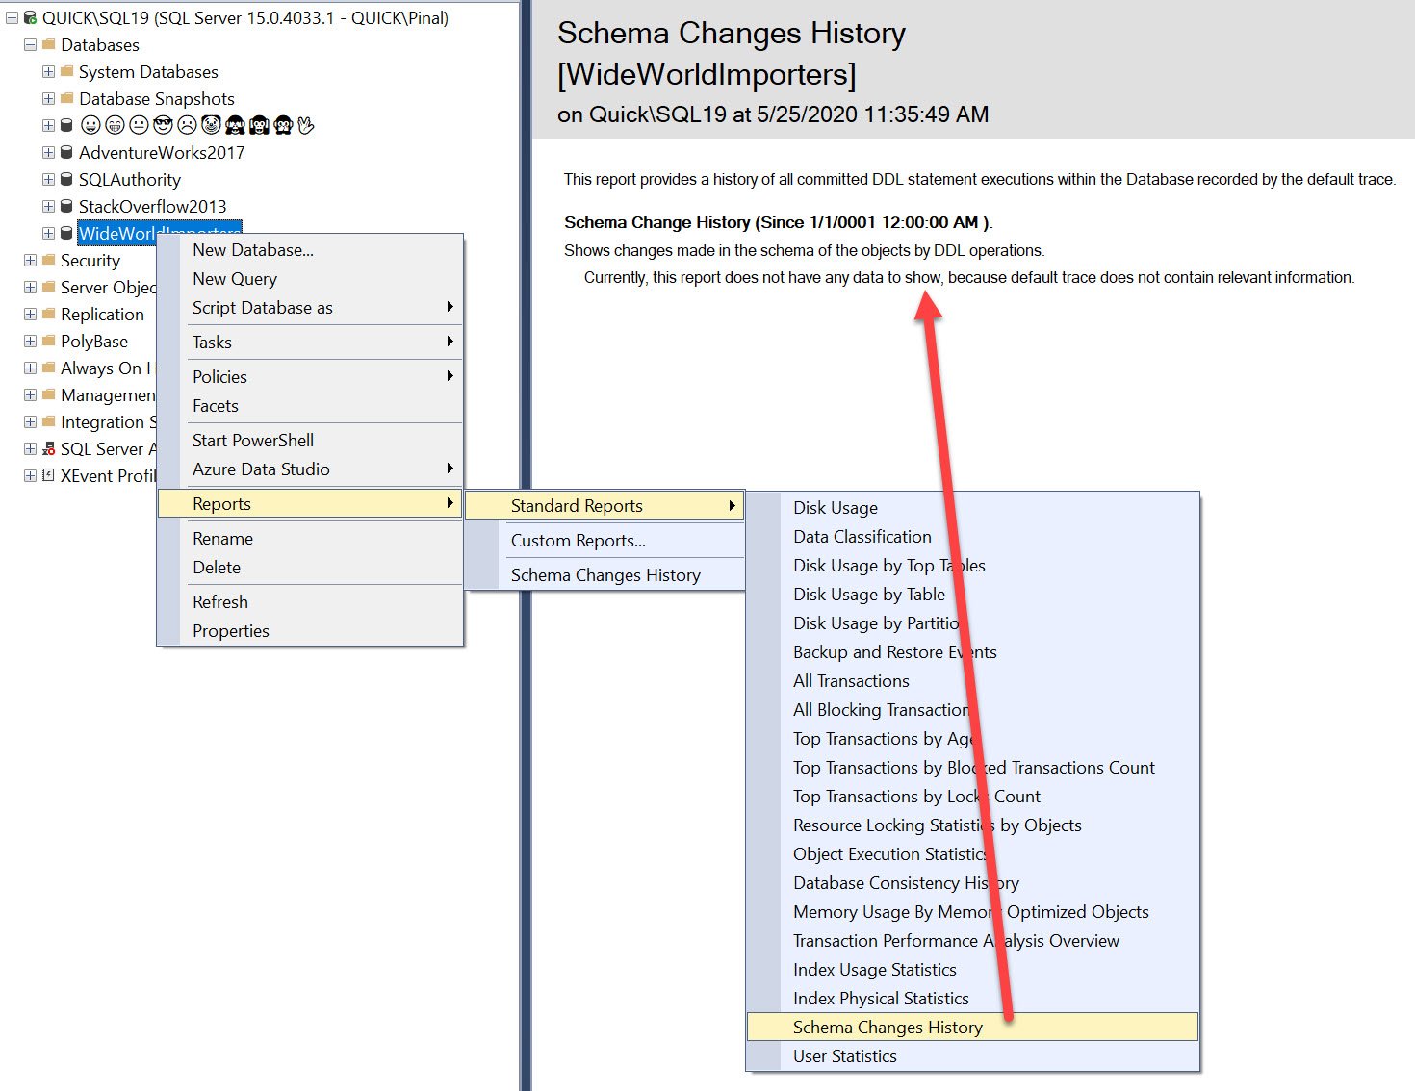Select the AdventureWorks2017 tree item
The height and width of the screenshot is (1091, 1415).
162,153
